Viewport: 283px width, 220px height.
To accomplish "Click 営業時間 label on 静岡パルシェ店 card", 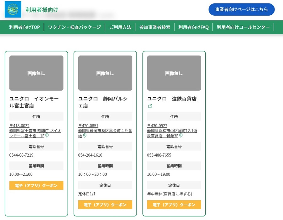I will tap(105, 166).
